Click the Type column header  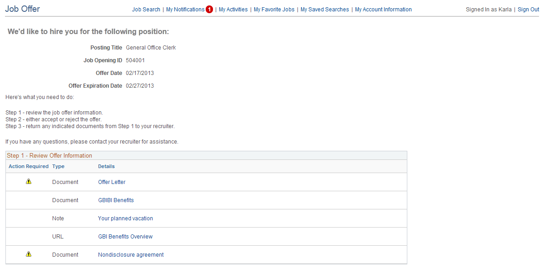58,166
